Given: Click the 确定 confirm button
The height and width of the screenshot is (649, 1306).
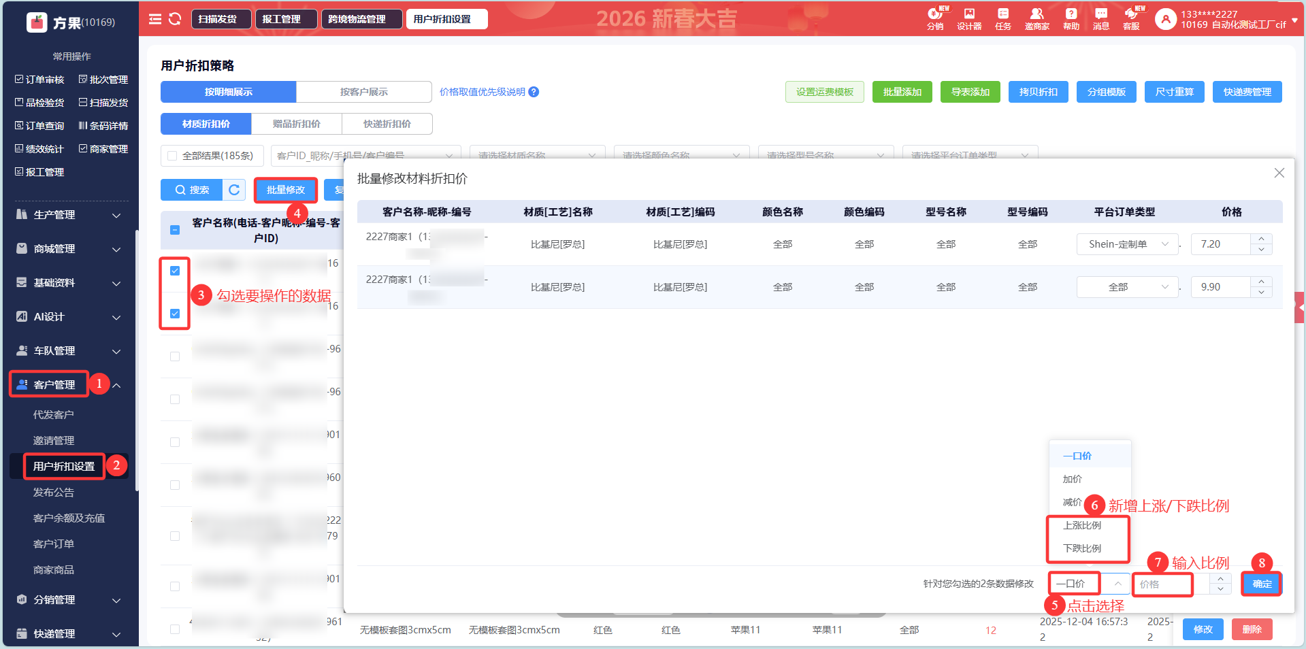Looking at the screenshot, I should tap(1261, 584).
